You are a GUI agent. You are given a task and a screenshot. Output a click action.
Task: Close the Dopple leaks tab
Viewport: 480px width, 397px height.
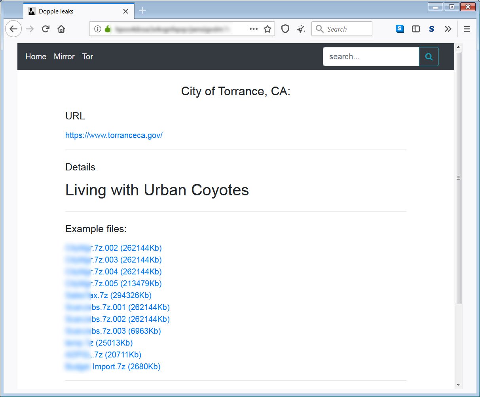point(125,11)
